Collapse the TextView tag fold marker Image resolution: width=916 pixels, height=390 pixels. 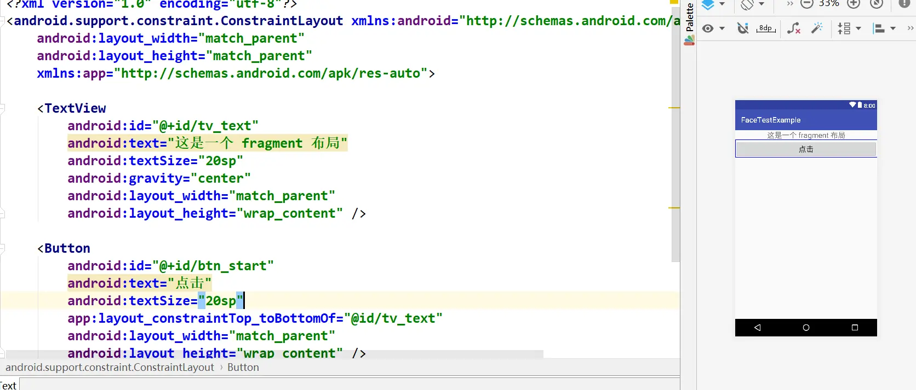(x=2, y=108)
